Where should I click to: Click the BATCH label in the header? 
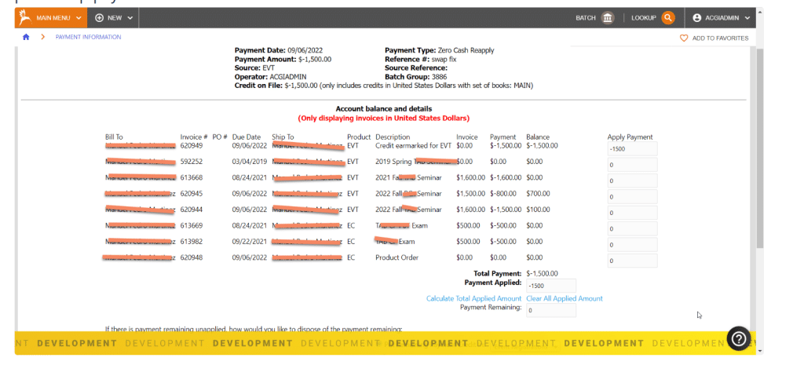coord(586,18)
